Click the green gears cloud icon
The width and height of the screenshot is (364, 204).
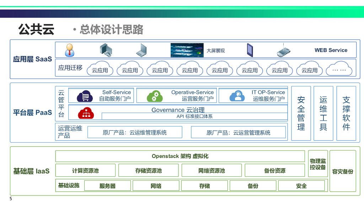point(155,96)
